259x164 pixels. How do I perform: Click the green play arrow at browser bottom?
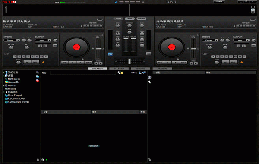(x=47, y=160)
